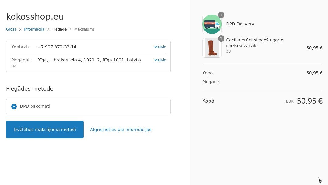The image size is (328, 185).
Task: Click the Rīga, Ulbrokas iela delivery address text
Action: 89,60
